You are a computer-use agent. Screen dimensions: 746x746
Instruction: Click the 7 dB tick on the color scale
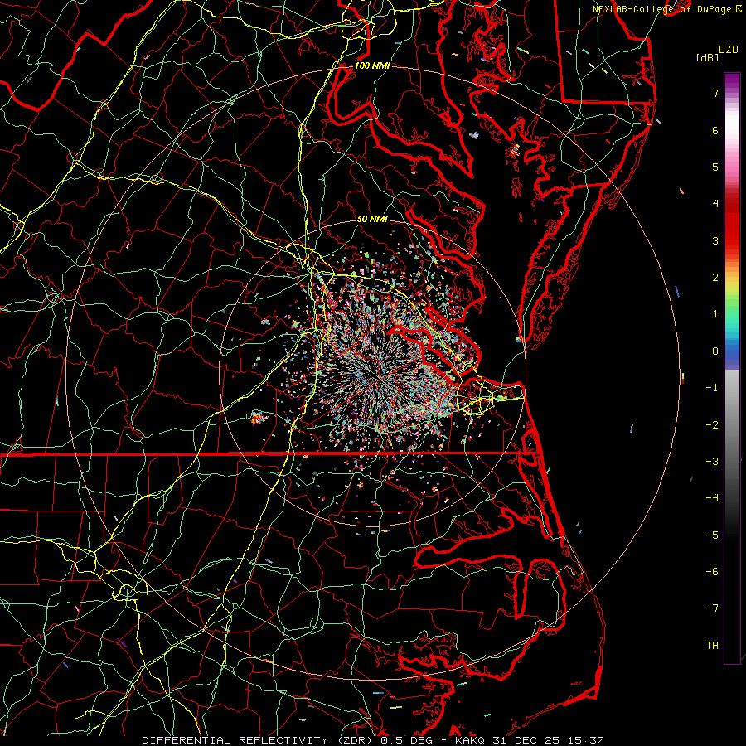point(715,93)
